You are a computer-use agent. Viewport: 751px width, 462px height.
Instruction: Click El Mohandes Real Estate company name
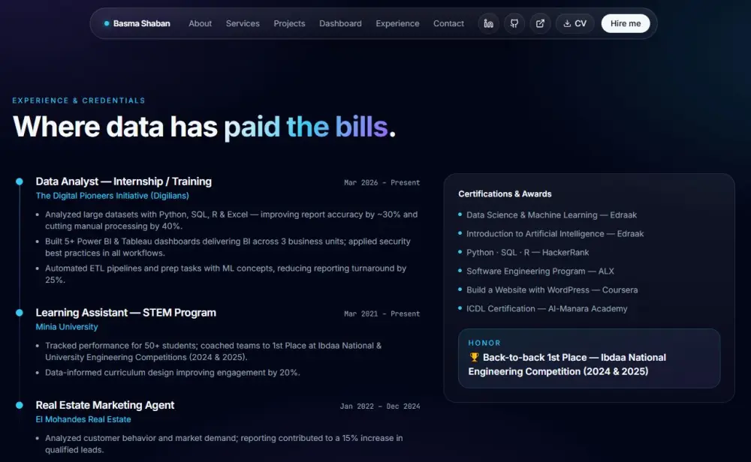click(83, 419)
